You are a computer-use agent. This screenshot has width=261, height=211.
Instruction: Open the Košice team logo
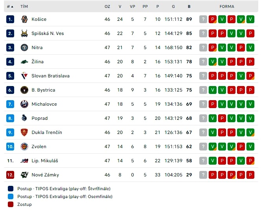click(x=24, y=19)
